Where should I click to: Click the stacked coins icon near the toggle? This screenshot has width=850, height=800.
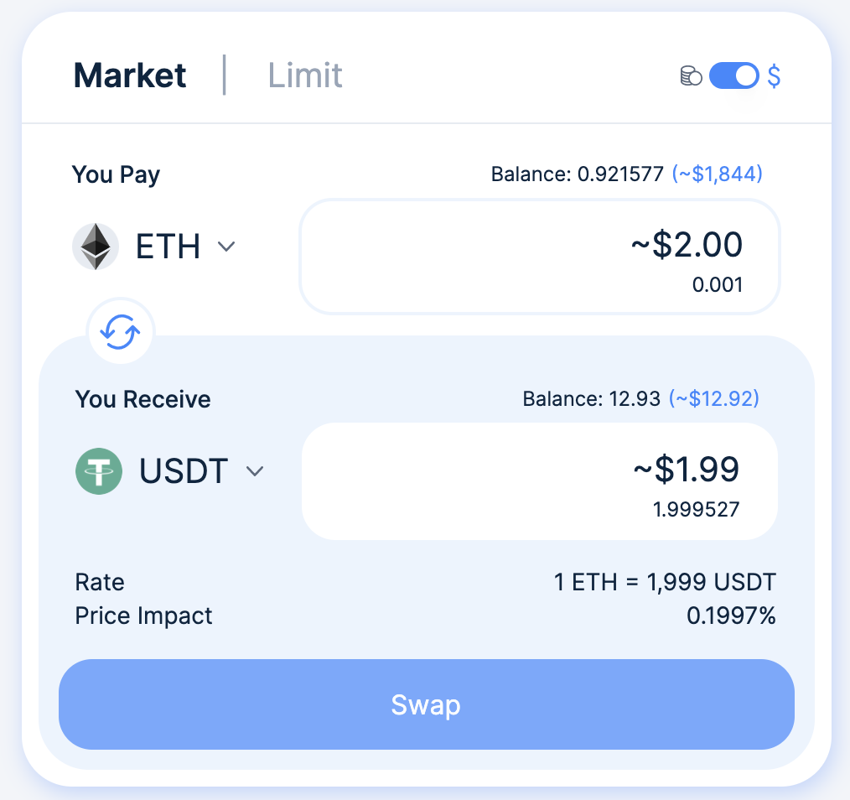690,75
